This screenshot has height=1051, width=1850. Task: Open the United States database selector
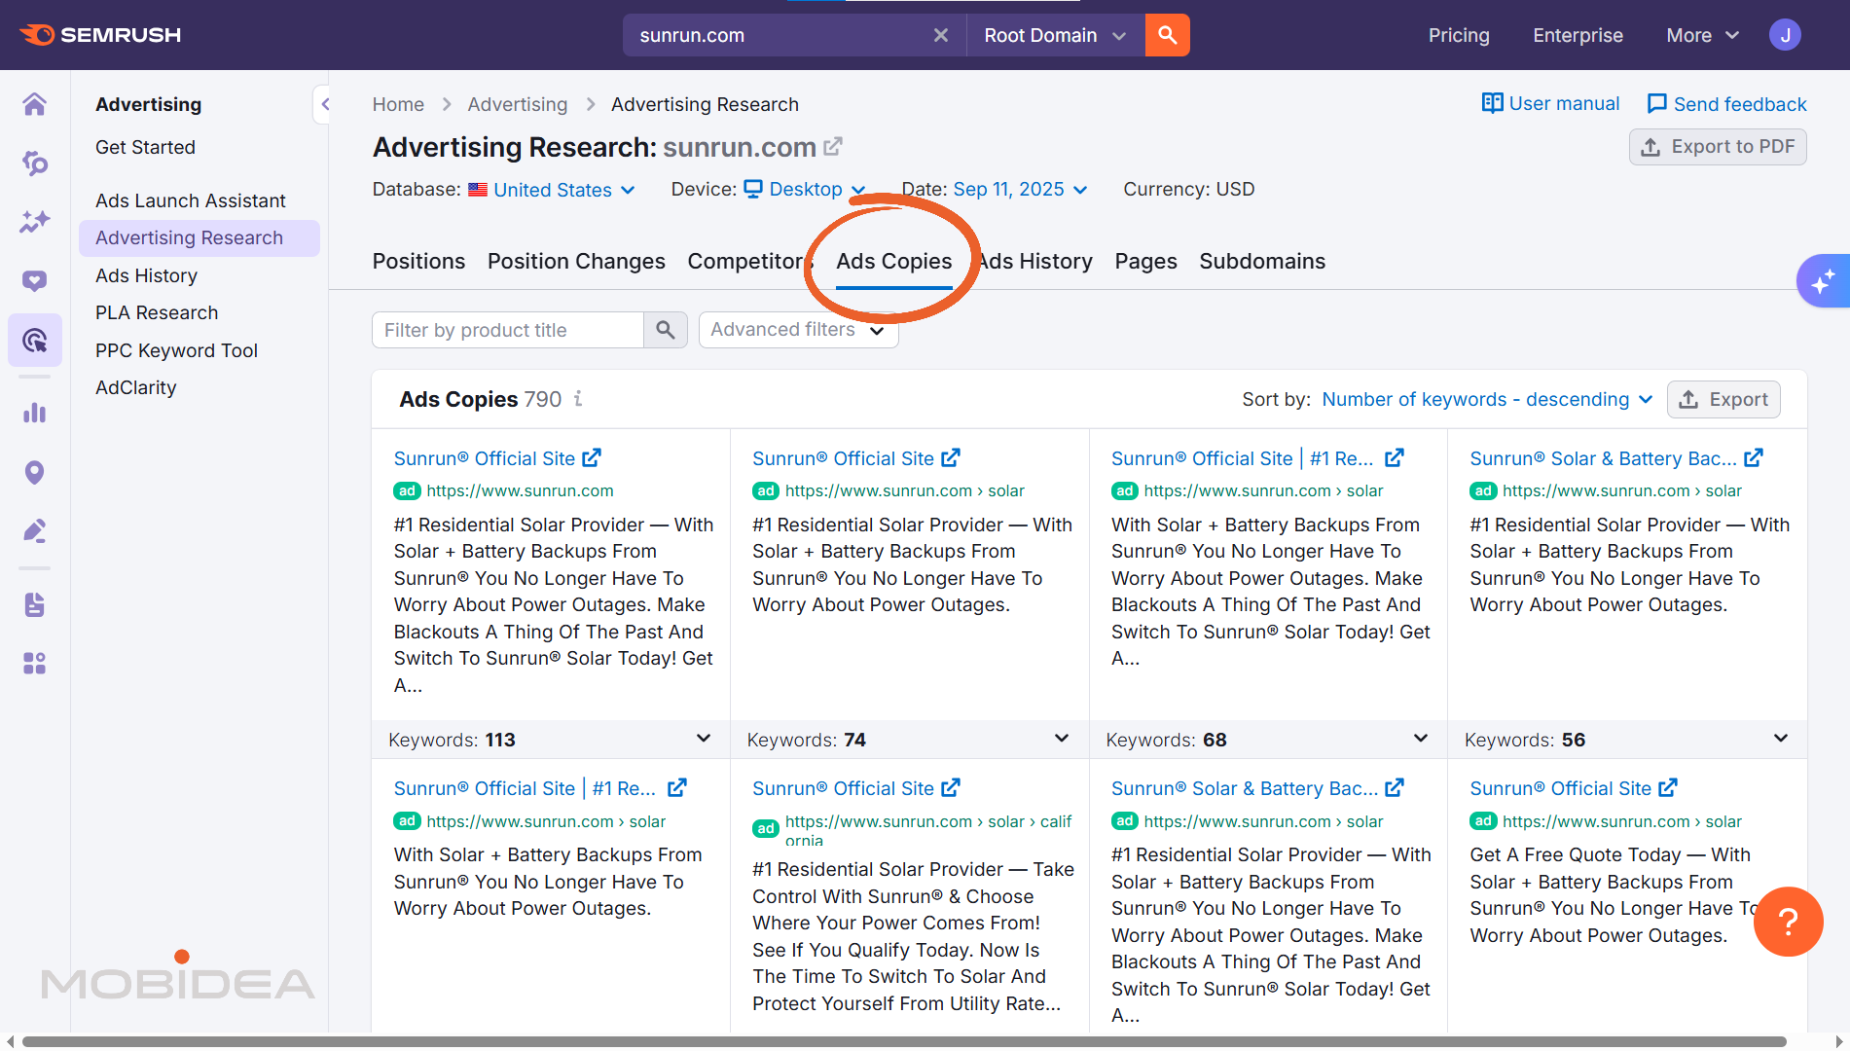551,189
